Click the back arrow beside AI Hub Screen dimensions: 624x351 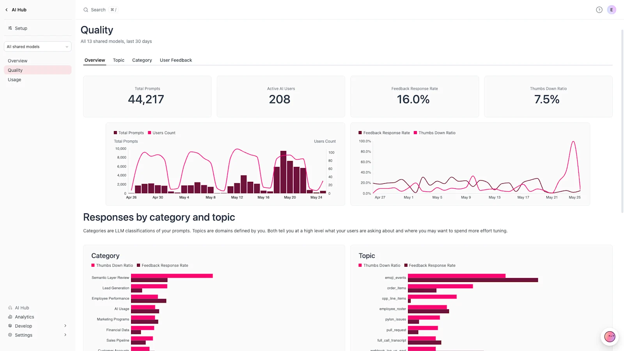click(x=7, y=10)
